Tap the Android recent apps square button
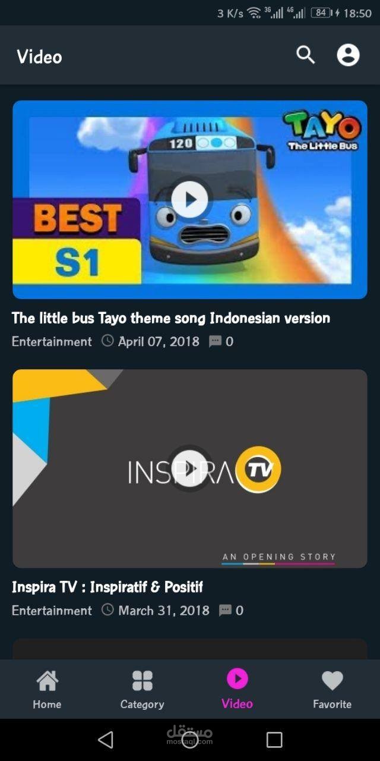The image size is (380, 761). click(274, 740)
